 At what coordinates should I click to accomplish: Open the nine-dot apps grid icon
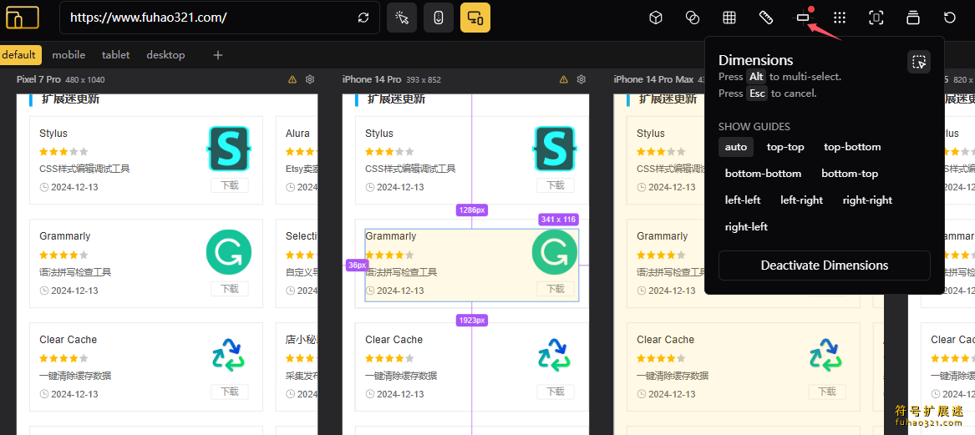(840, 18)
